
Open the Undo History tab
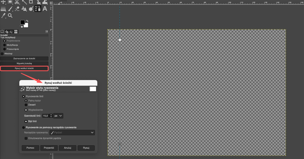tap(11, 31)
